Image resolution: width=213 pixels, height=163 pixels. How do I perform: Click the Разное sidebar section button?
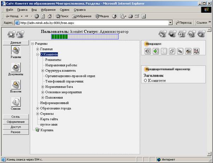click(x=16, y=132)
